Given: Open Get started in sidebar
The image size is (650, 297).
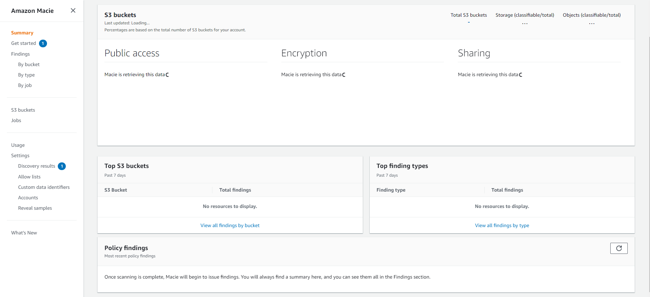Looking at the screenshot, I should pos(24,43).
